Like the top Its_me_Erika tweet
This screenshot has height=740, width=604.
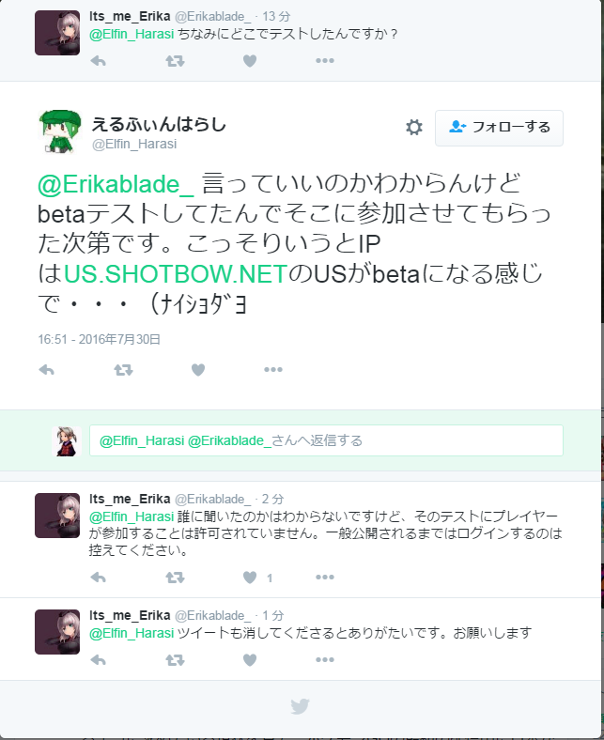(250, 61)
